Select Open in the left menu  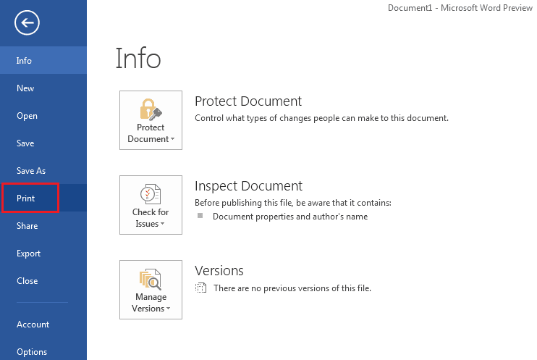click(x=43, y=116)
